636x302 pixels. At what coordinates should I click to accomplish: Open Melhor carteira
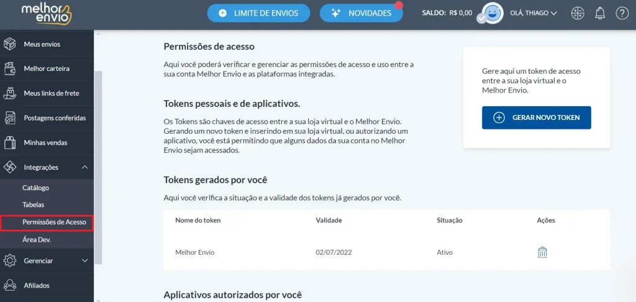pos(47,68)
